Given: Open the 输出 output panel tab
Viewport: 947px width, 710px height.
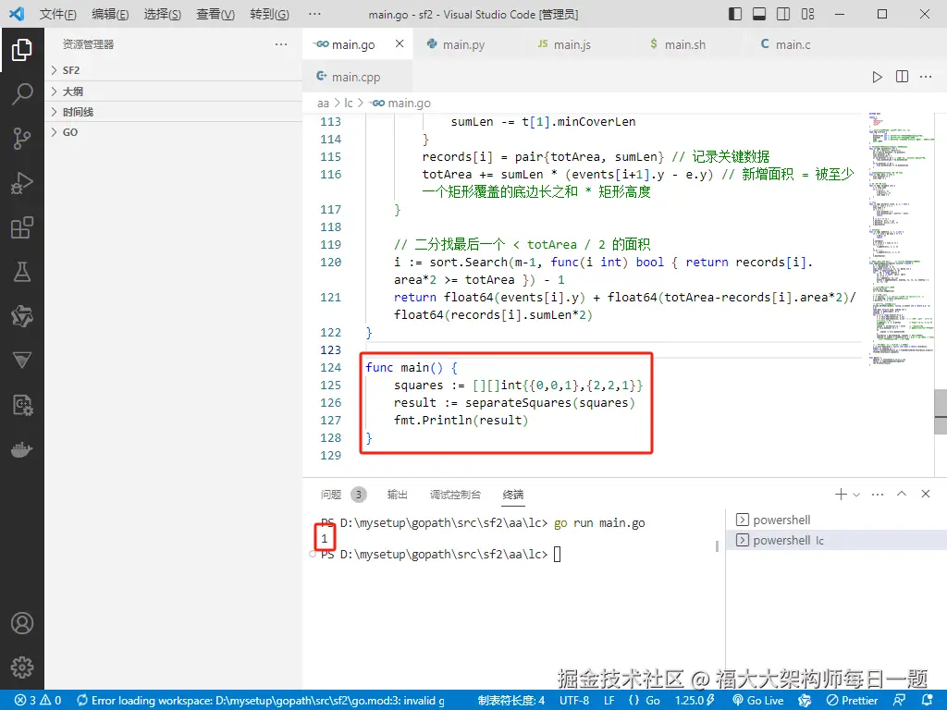Looking at the screenshot, I should [x=397, y=495].
